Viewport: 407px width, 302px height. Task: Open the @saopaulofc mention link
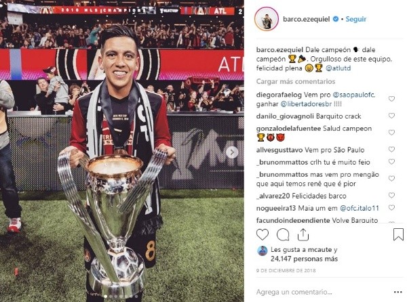[x=354, y=95]
